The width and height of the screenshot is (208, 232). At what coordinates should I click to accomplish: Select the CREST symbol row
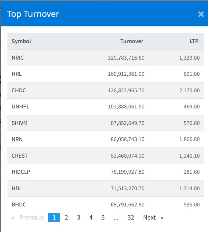click(20, 156)
